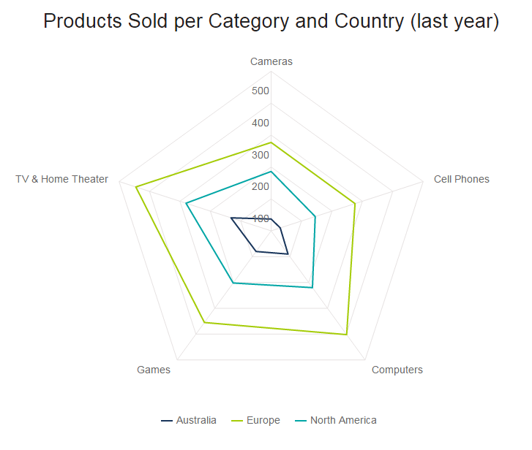Hide the Europe series via legend text
Image resolution: width=532 pixels, height=450 pixels.
point(263,420)
